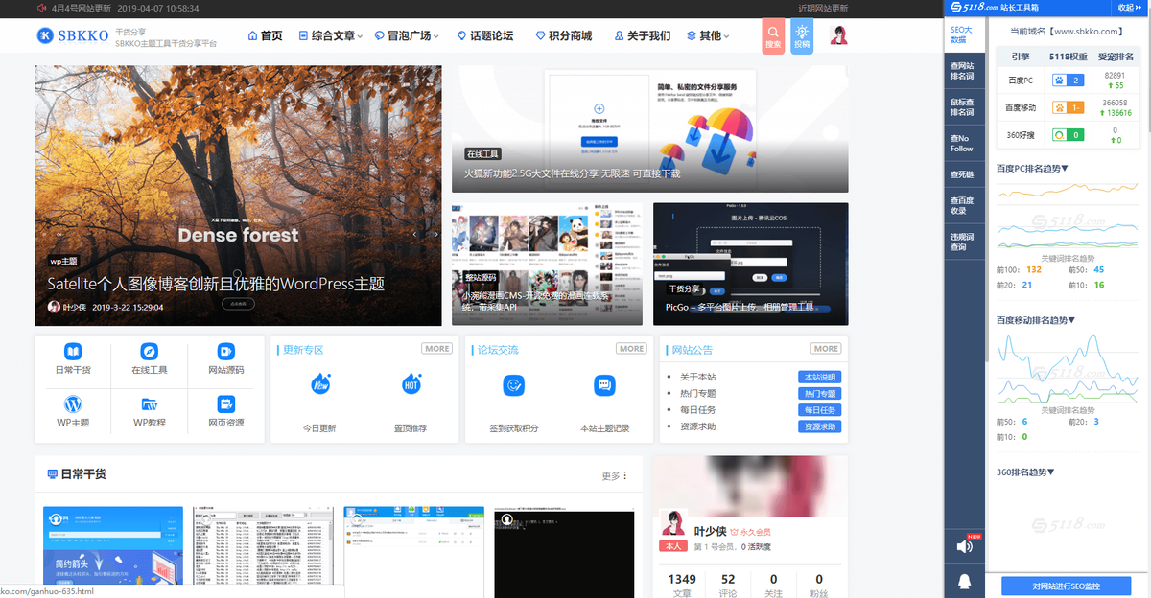Open the 签到获取积分 check-in icon
The height and width of the screenshot is (598, 1151).
pyautogui.click(x=514, y=385)
